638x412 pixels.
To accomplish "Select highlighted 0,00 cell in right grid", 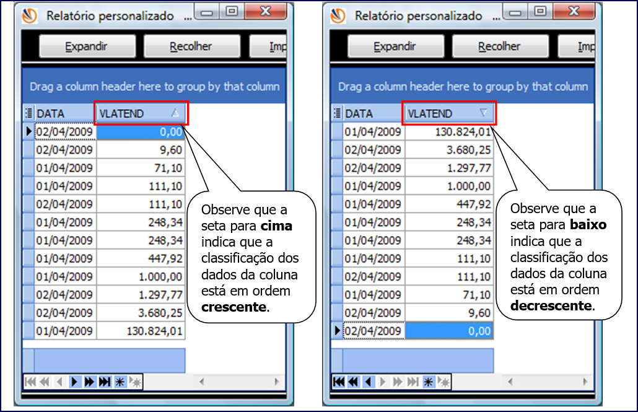I will 449,331.
